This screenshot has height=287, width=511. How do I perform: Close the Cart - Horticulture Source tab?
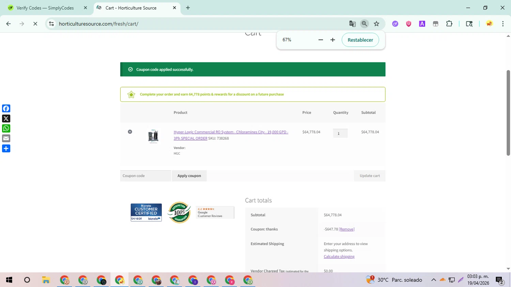(174, 8)
